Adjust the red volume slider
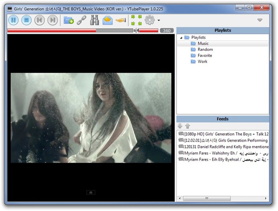Screen dimensions: 278x211 point(149,30)
